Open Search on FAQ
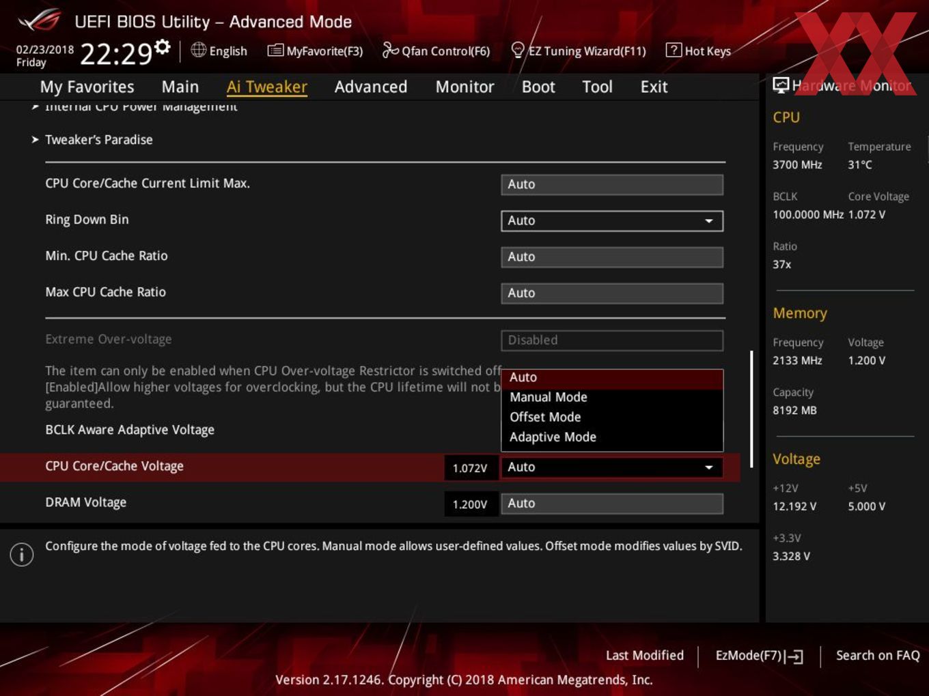This screenshot has width=929, height=696. [878, 655]
